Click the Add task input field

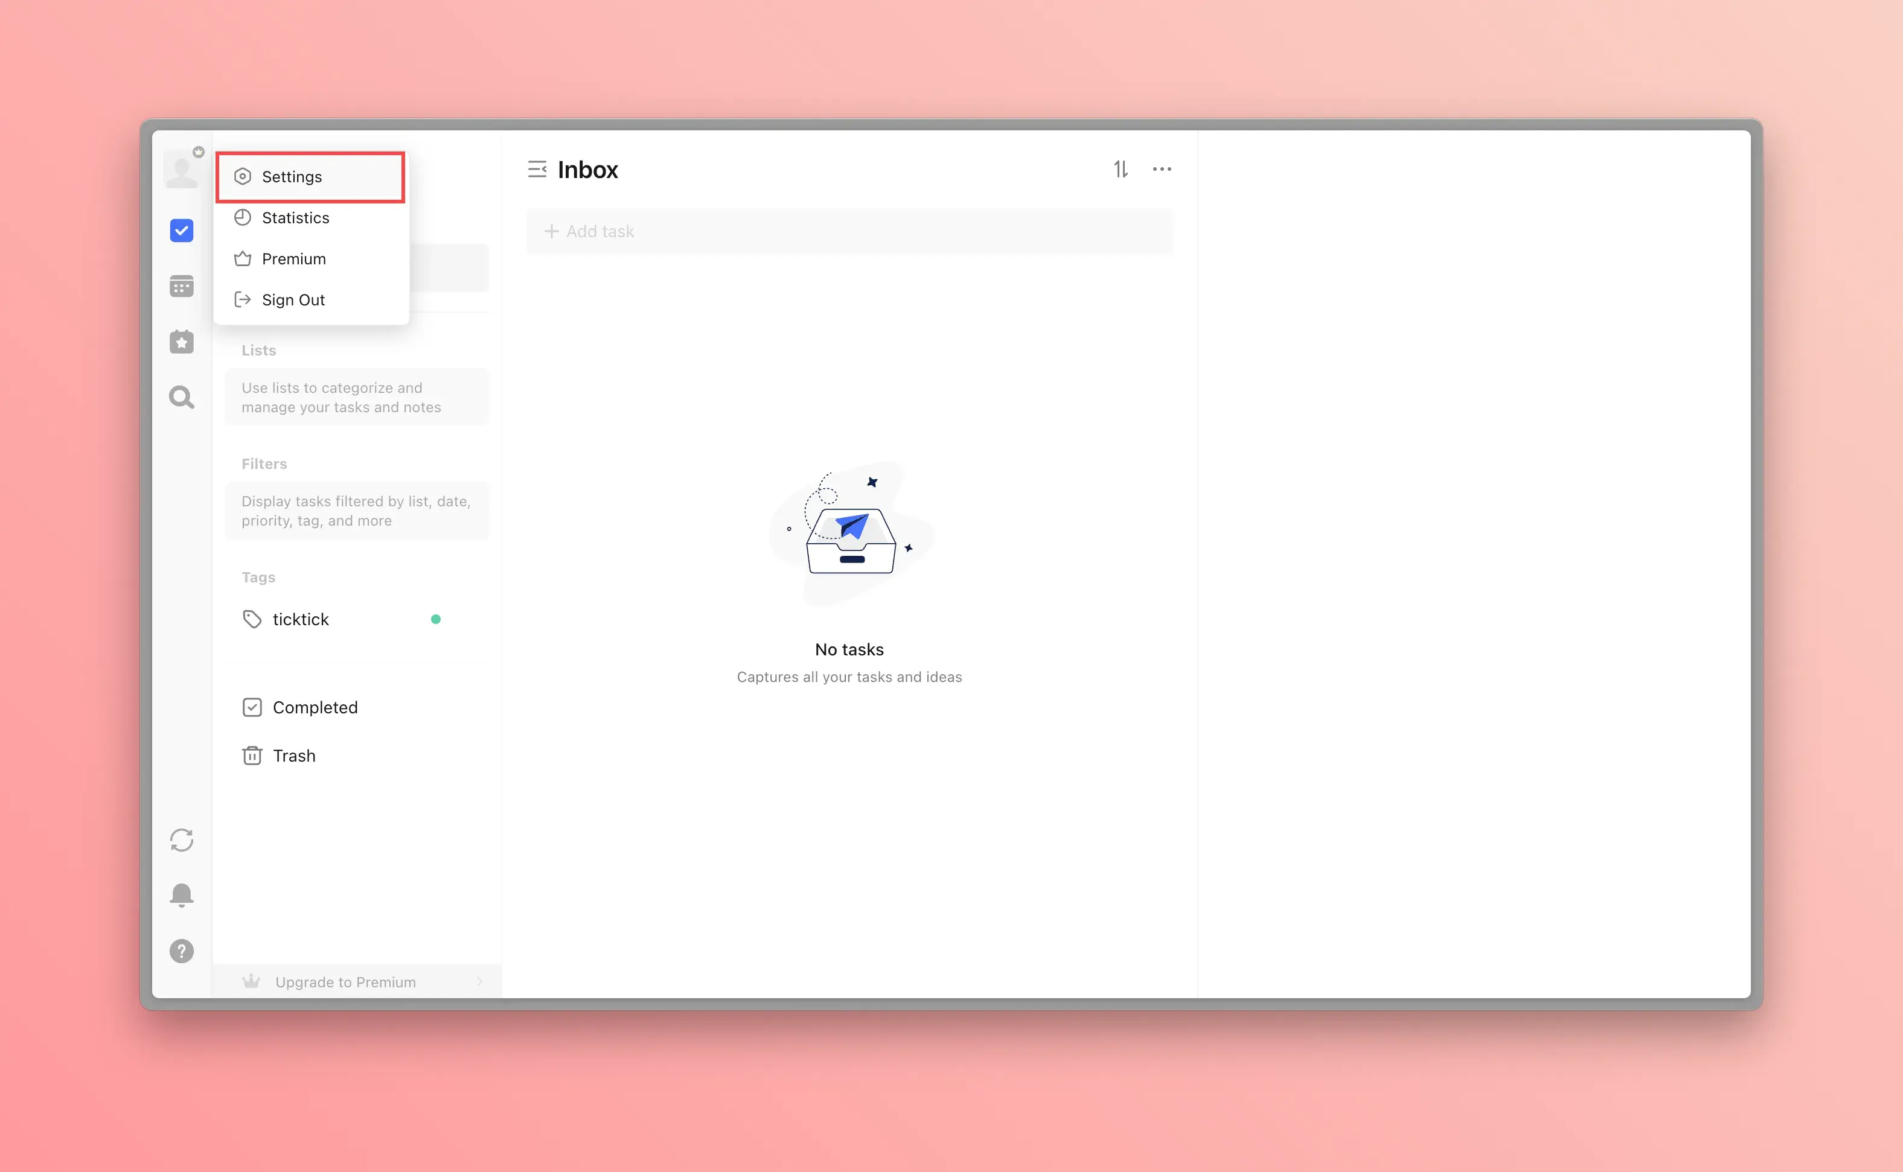(x=849, y=231)
